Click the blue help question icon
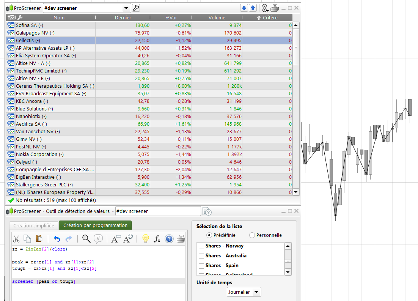The image size is (418, 301). click(169, 239)
